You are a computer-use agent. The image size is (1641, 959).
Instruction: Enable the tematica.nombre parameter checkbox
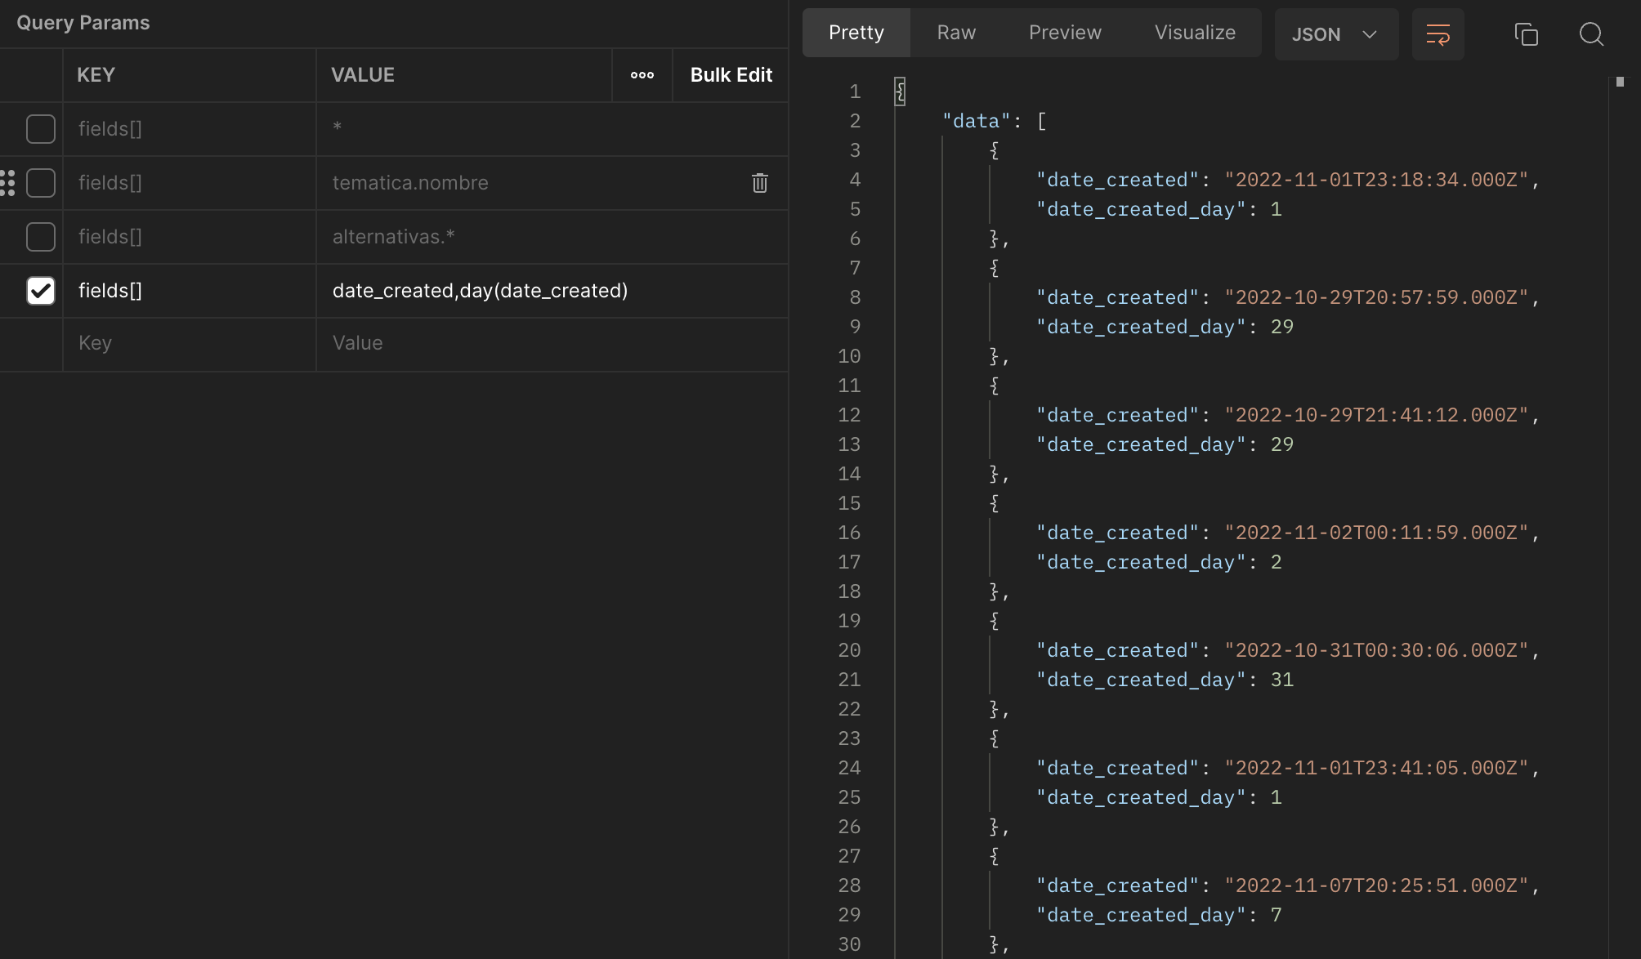point(41,183)
